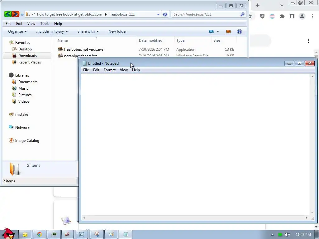Toggle Chrome's side panel icon
Viewport: 319px width, 239px height.
[292, 16]
